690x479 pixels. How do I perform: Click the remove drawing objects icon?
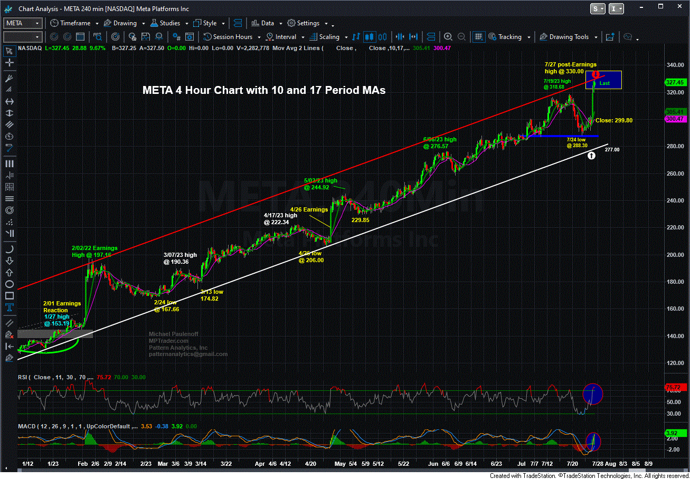tap(9, 334)
